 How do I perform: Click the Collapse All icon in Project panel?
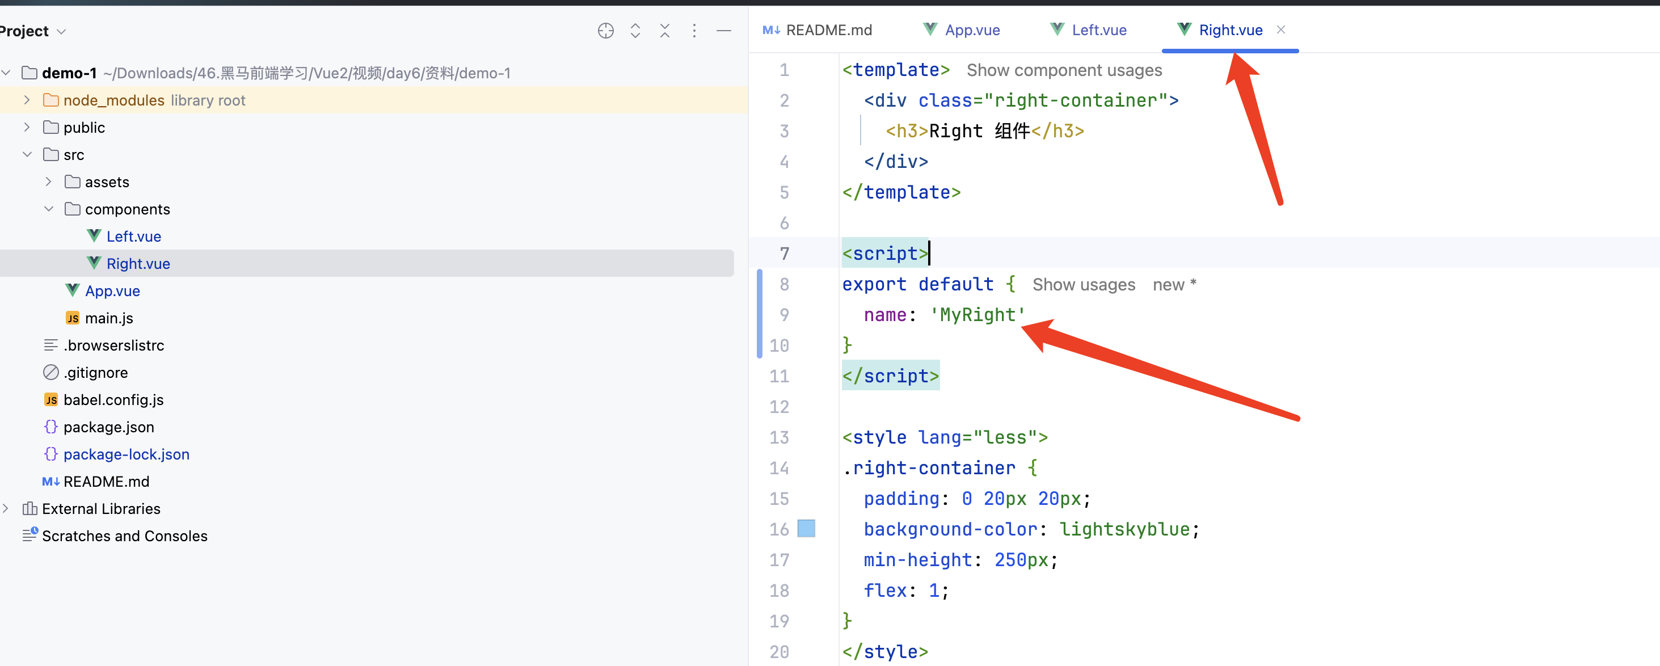click(664, 30)
